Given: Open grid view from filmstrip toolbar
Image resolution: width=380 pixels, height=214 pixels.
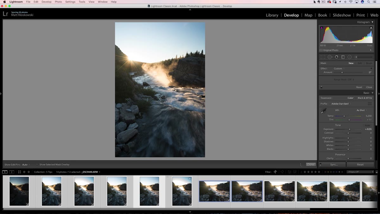Looking at the screenshot, I should (19, 172).
